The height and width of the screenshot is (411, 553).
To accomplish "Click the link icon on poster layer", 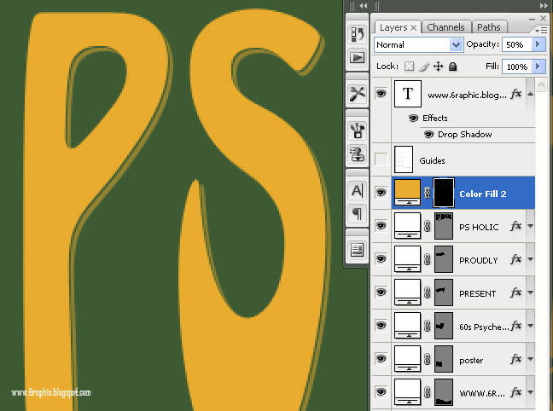I will (x=427, y=359).
